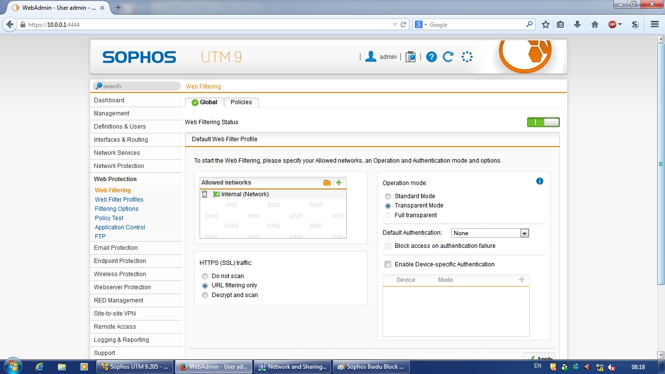This screenshot has width=665, height=374.
Task: Switch to the Policies tab
Action: click(x=241, y=102)
